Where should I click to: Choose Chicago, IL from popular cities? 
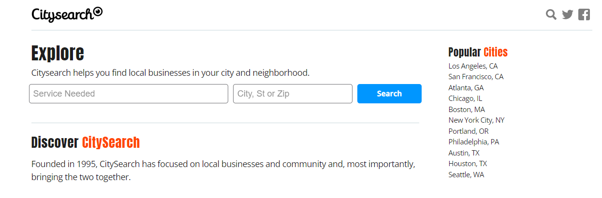[465, 99]
